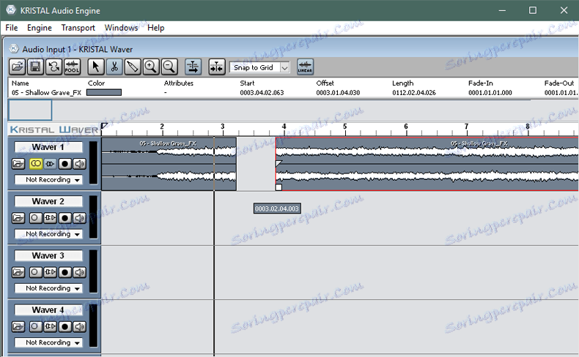Zoom in with the plus magnifier
The height and width of the screenshot is (357, 579).
pos(151,67)
